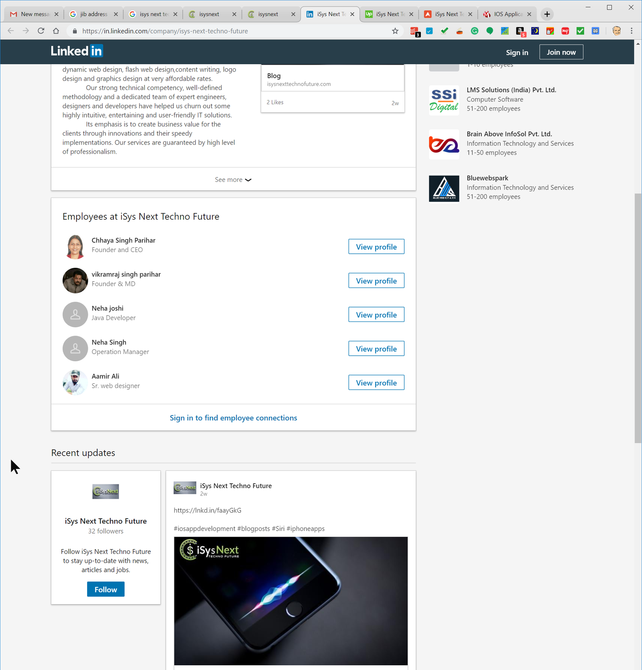Image resolution: width=642 pixels, height=670 pixels.
Task: Open the blue book reader extension
Action: (x=595, y=31)
